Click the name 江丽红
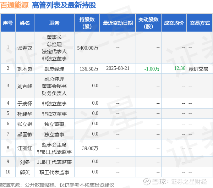The height and width of the screenshot is (188, 213). [25, 148]
